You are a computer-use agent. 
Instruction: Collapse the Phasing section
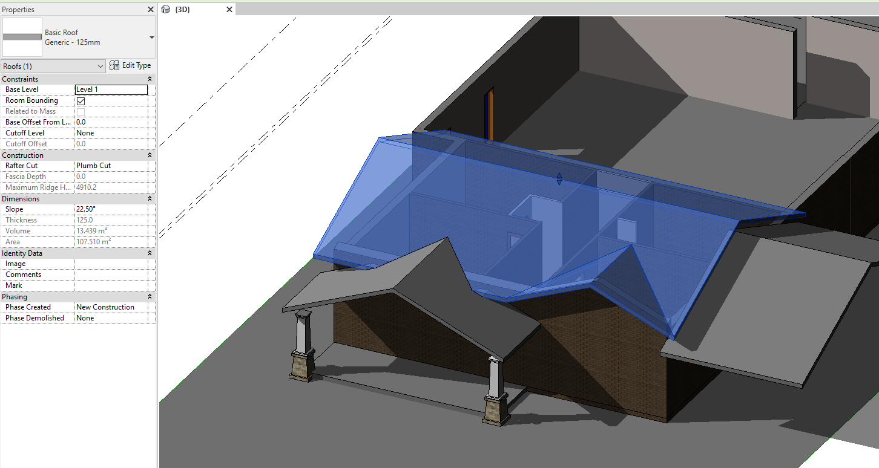tap(151, 296)
